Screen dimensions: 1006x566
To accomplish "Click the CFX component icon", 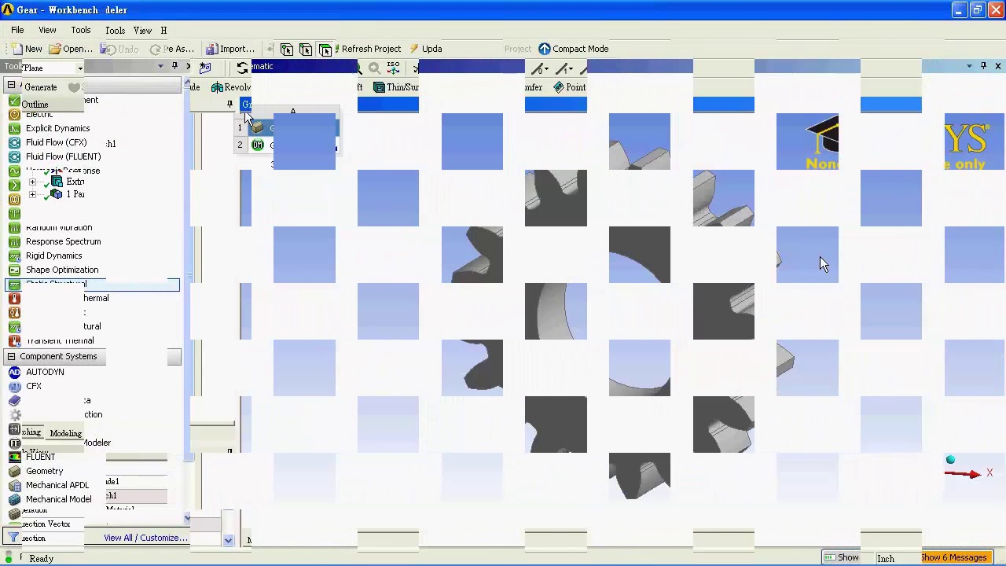I will point(14,386).
